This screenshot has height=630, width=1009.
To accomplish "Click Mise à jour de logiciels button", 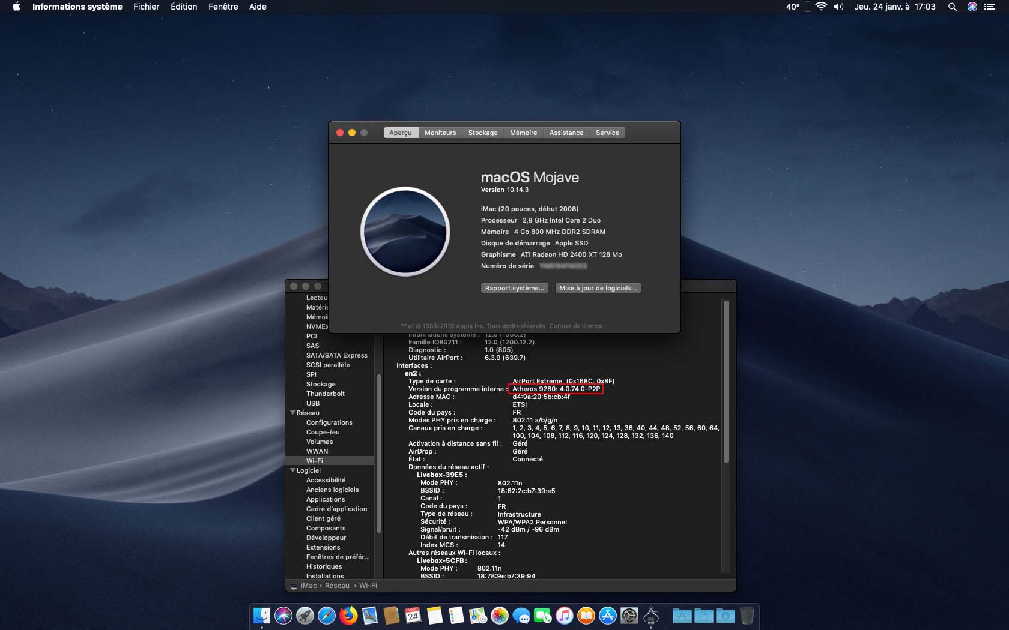I will 598,288.
